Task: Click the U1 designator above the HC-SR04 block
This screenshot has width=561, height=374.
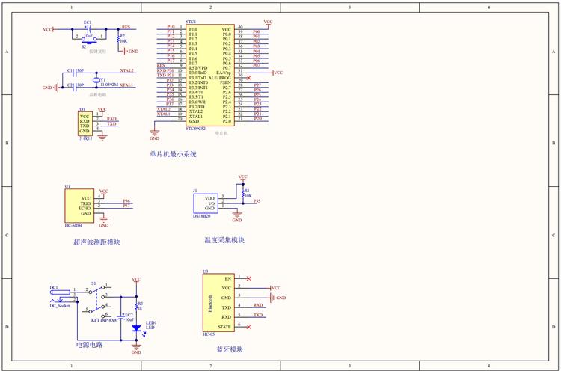Action: pos(67,186)
